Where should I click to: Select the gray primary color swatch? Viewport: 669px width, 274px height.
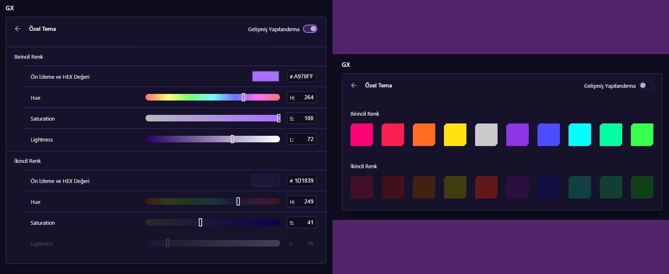point(486,135)
